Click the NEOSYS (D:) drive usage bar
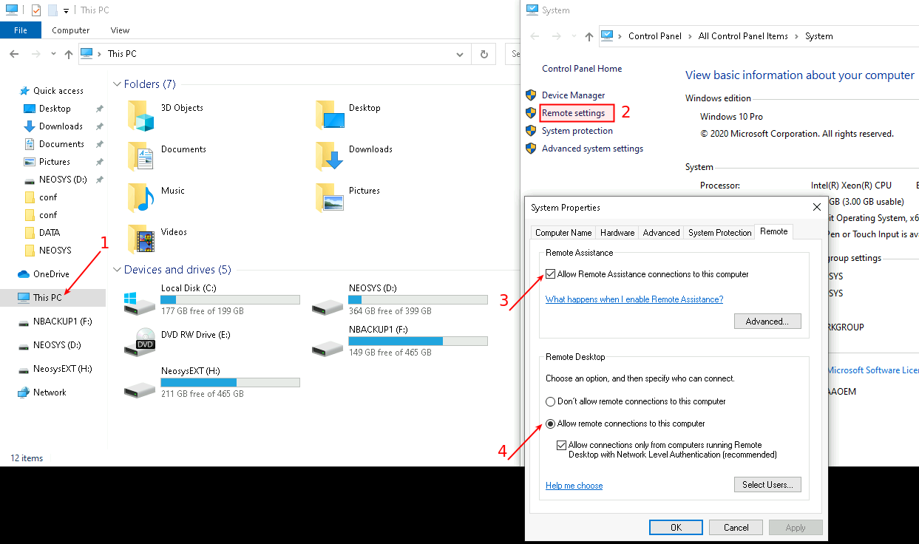This screenshot has width=919, height=544. 418,300
